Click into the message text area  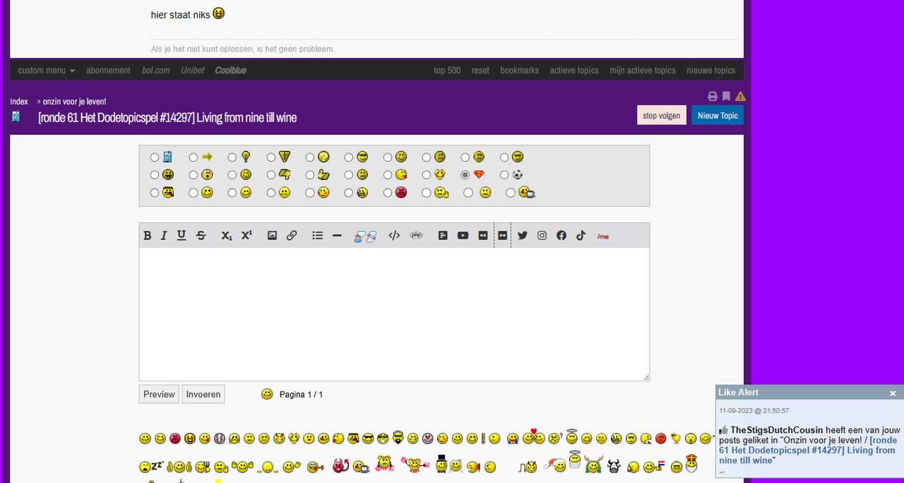coord(394,314)
